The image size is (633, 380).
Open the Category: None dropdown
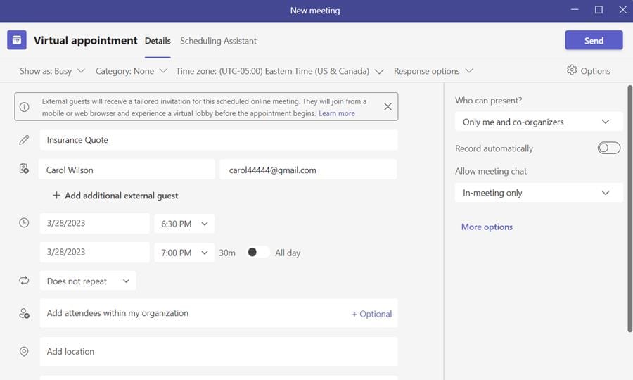coord(132,71)
